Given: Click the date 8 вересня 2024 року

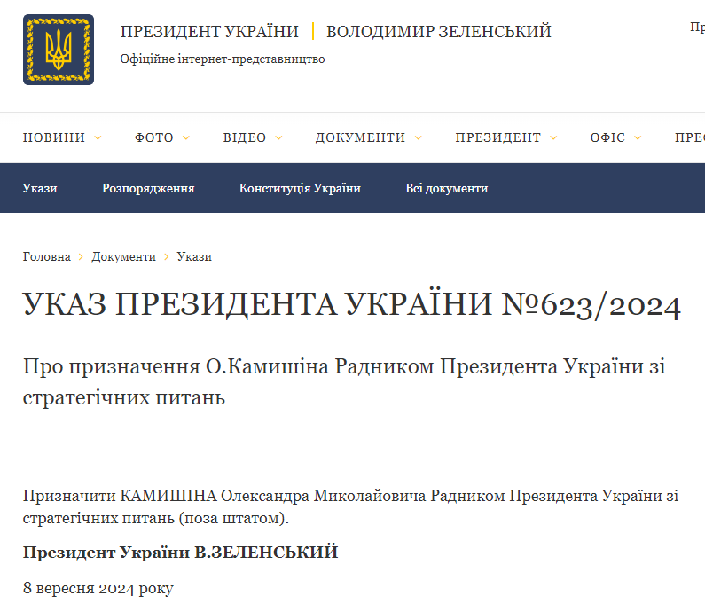Looking at the screenshot, I should [98, 588].
